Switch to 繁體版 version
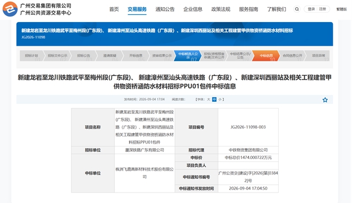352x203 pixels. click(342, 9)
